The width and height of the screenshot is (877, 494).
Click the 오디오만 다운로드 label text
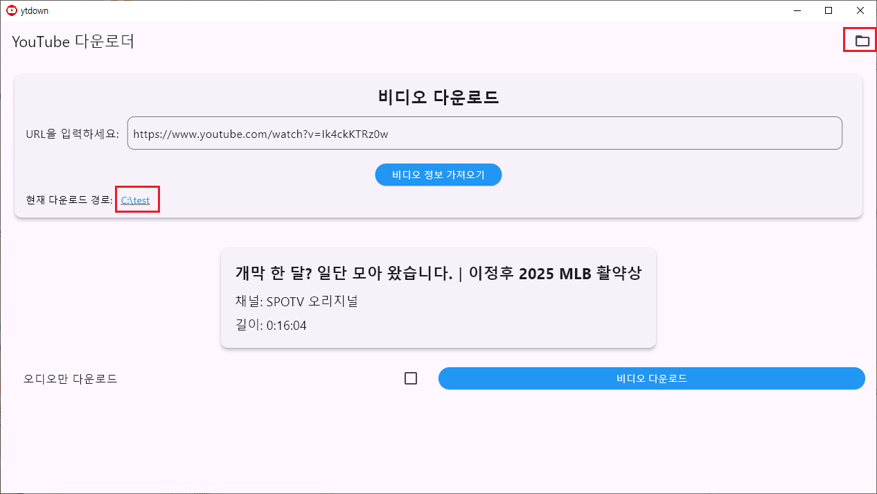coord(71,379)
